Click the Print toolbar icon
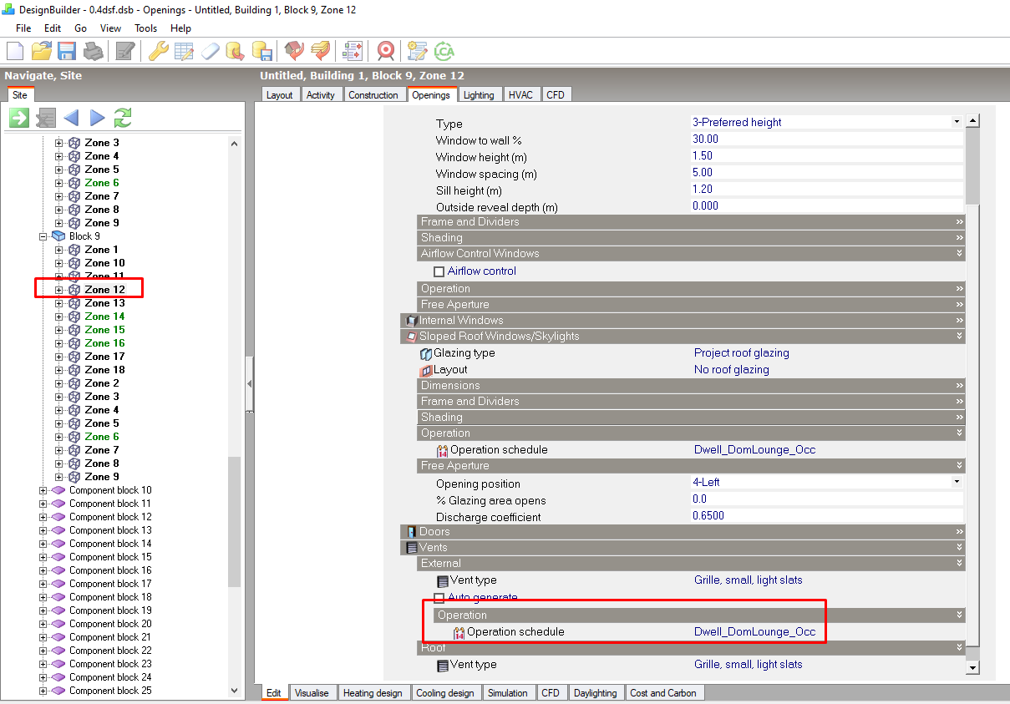 (x=93, y=51)
